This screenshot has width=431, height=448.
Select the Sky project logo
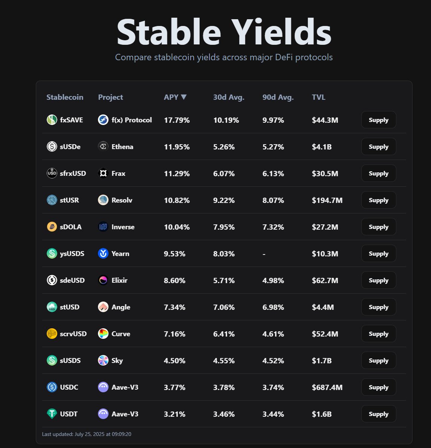click(103, 360)
